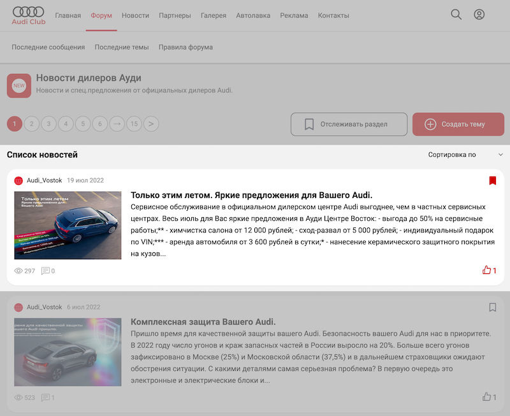The height and width of the screenshot is (416, 510).
Task: Open the blue Audi summer offer thumbnail
Action: 68,226
